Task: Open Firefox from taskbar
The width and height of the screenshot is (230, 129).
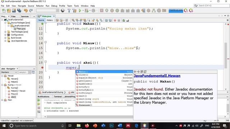Action: (87, 126)
